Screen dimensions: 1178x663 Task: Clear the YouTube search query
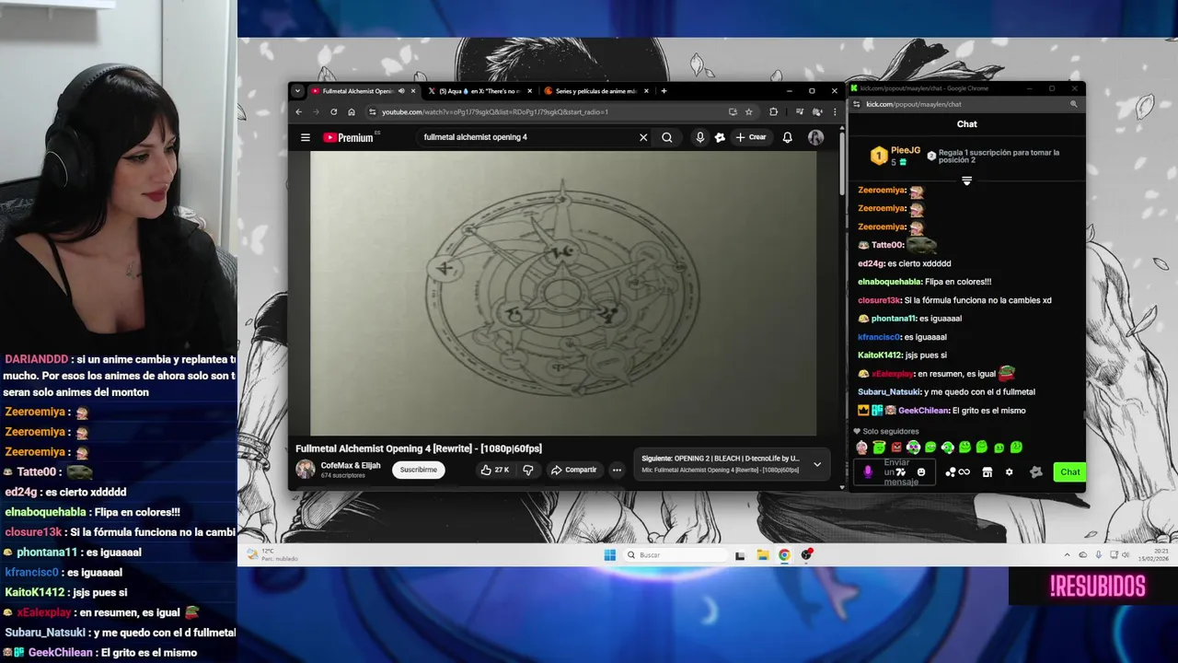click(643, 137)
